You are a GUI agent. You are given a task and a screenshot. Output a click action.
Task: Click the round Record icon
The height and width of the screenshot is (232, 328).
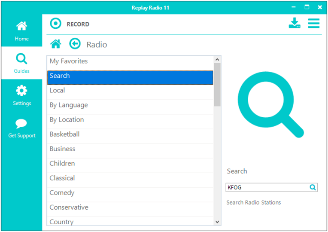tap(56, 24)
